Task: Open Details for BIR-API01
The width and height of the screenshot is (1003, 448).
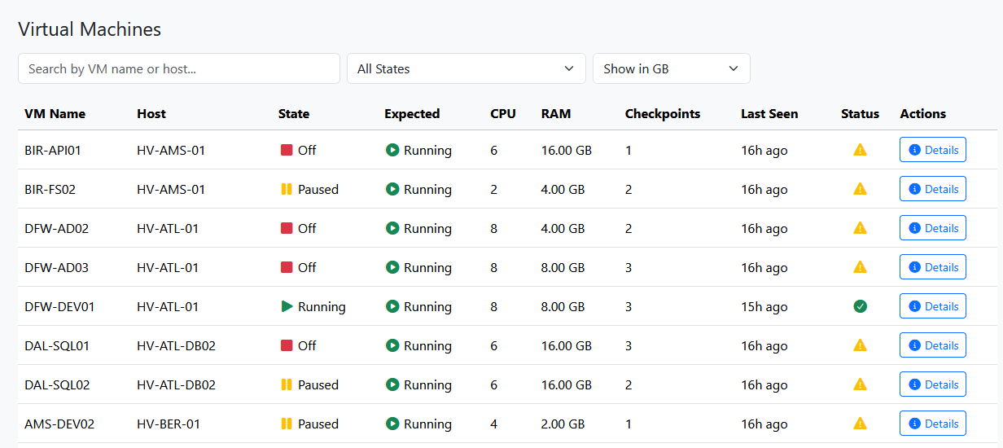Action: [x=932, y=150]
